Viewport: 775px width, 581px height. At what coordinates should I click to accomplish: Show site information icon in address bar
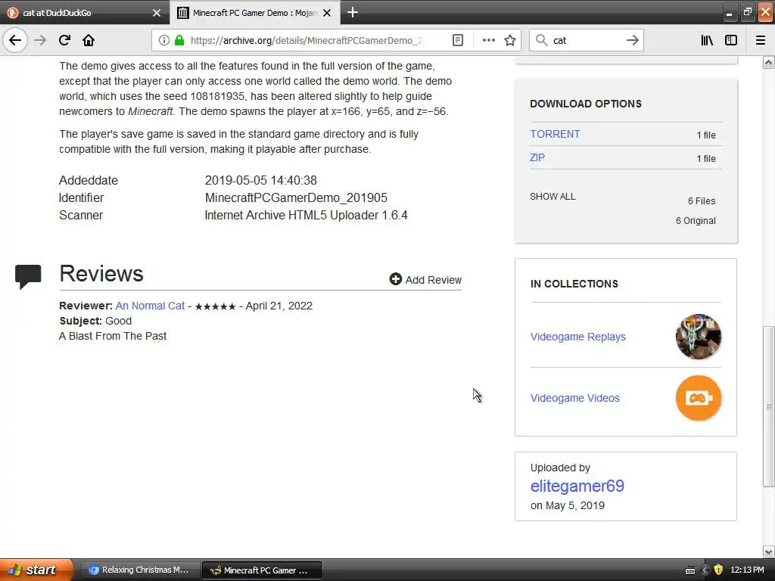coord(164,40)
